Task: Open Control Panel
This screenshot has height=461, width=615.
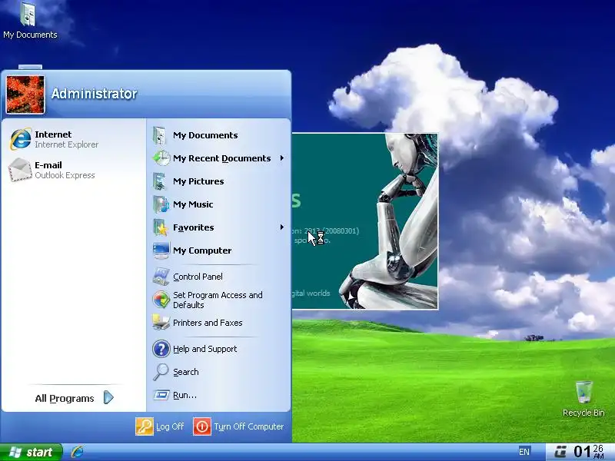Action: click(x=218, y=277)
